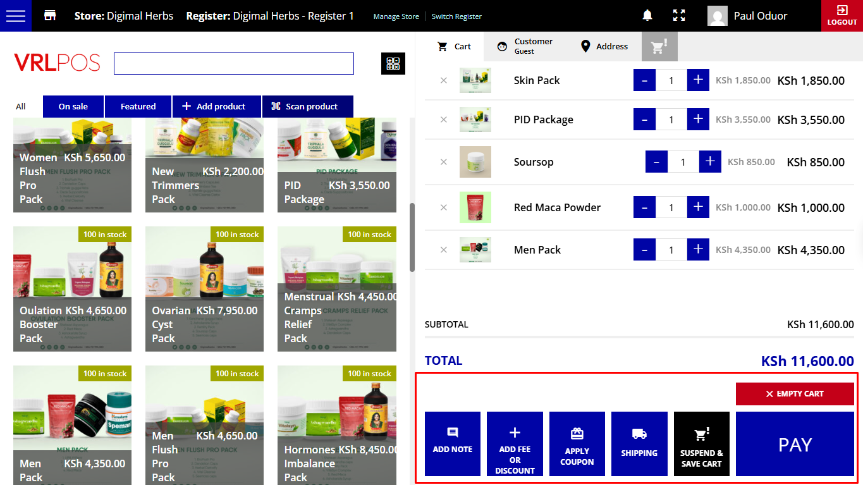Viewport: 863px width, 485px height.
Task: Toggle fullscreen mode icon
Action: click(679, 16)
